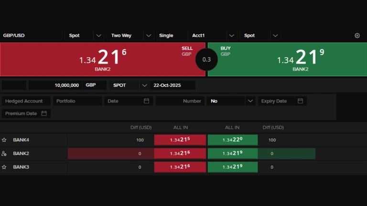This screenshot has height=206, width=367.
Task: Click the Hedged Account field
Action: [x=26, y=101]
